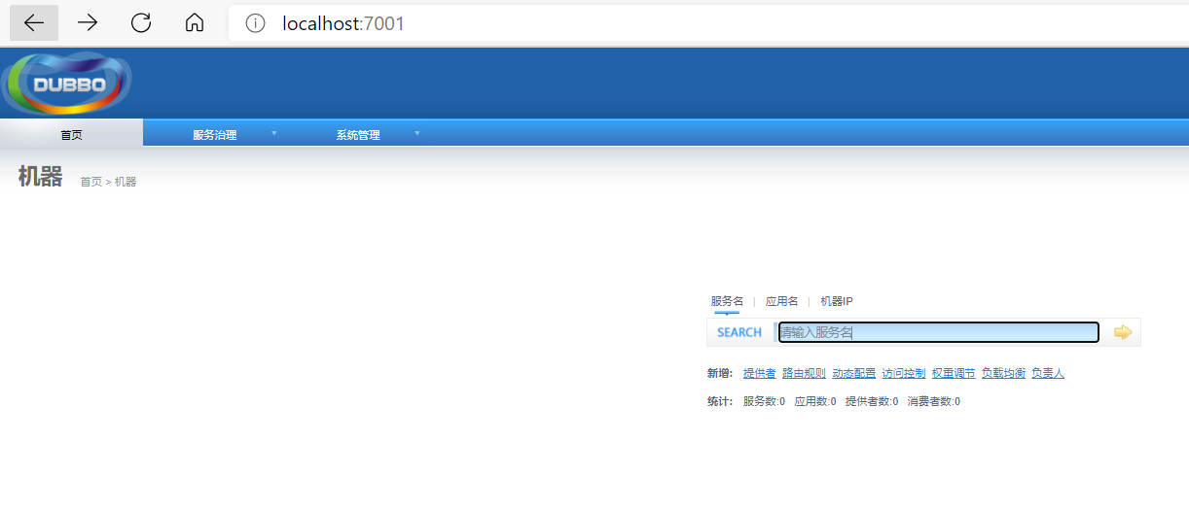Click the SEARCH label
Screen dimensions: 1189x509
click(739, 332)
